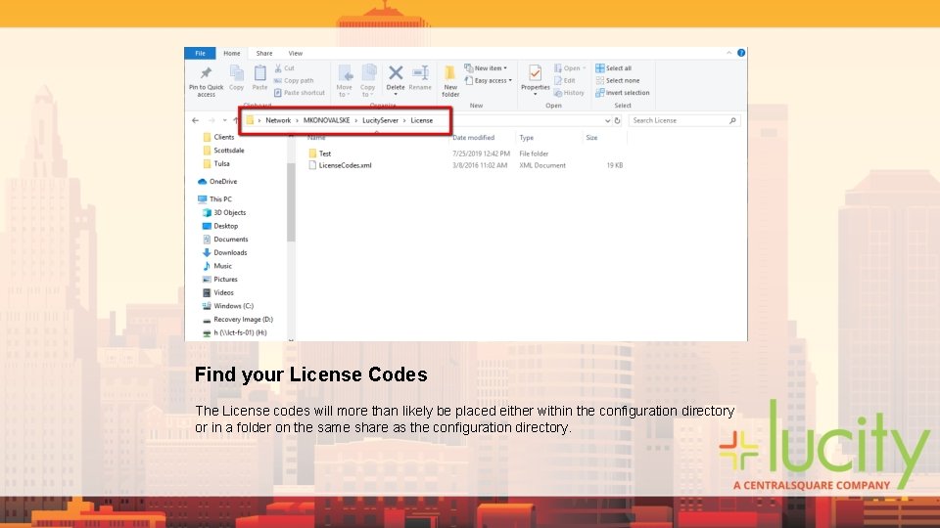Open the New item dropdown
Image resolution: width=940 pixels, height=528 pixels.
coord(486,68)
